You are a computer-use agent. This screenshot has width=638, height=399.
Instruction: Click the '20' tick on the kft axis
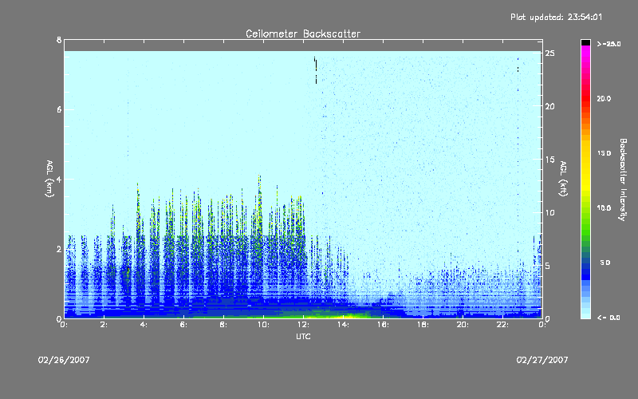click(550, 106)
